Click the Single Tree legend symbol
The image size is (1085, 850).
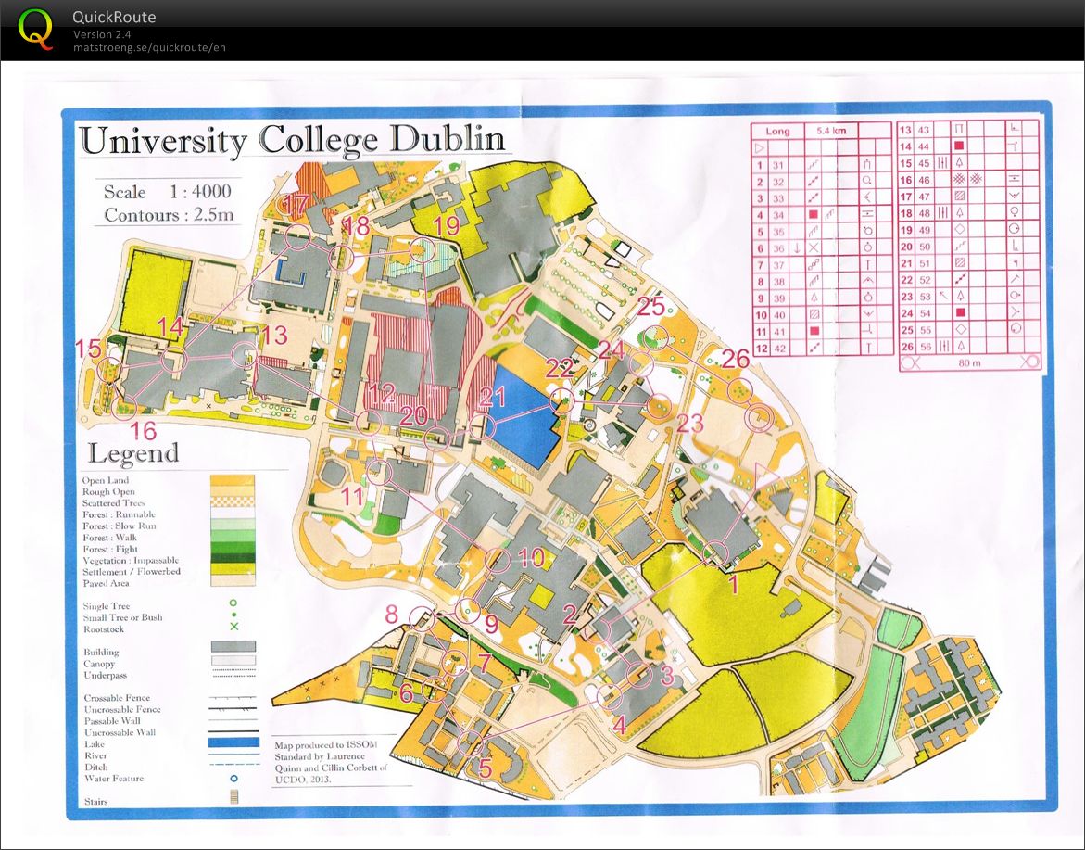click(233, 603)
